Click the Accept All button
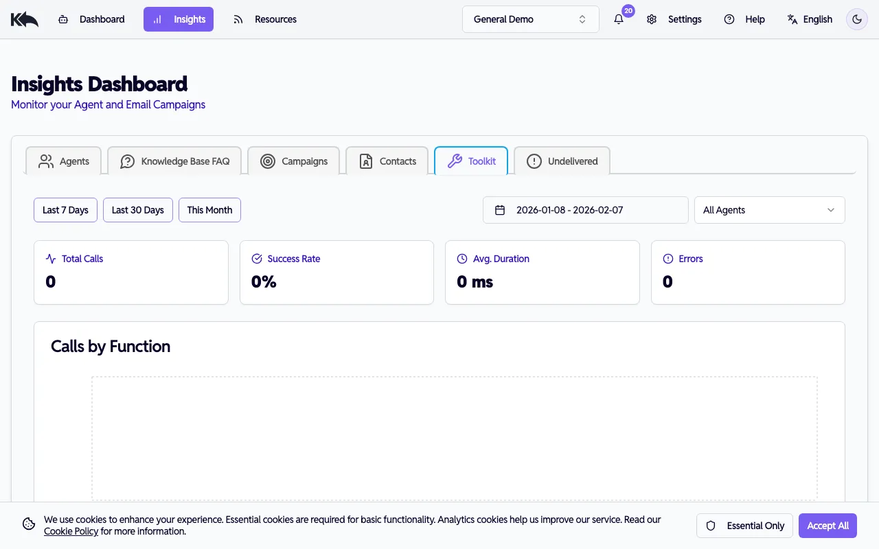 pos(827,526)
